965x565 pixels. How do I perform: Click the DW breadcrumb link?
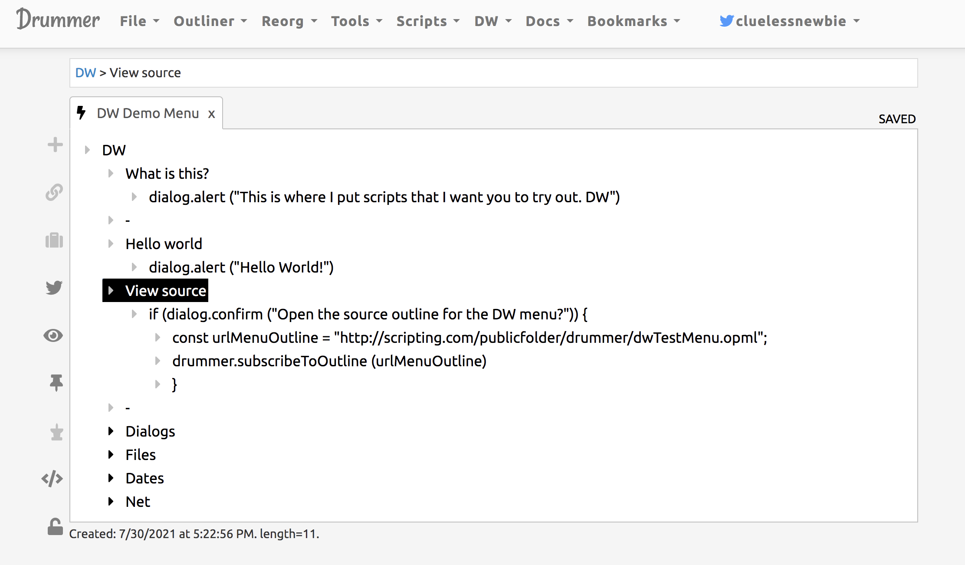pyautogui.click(x=85, y=72)
